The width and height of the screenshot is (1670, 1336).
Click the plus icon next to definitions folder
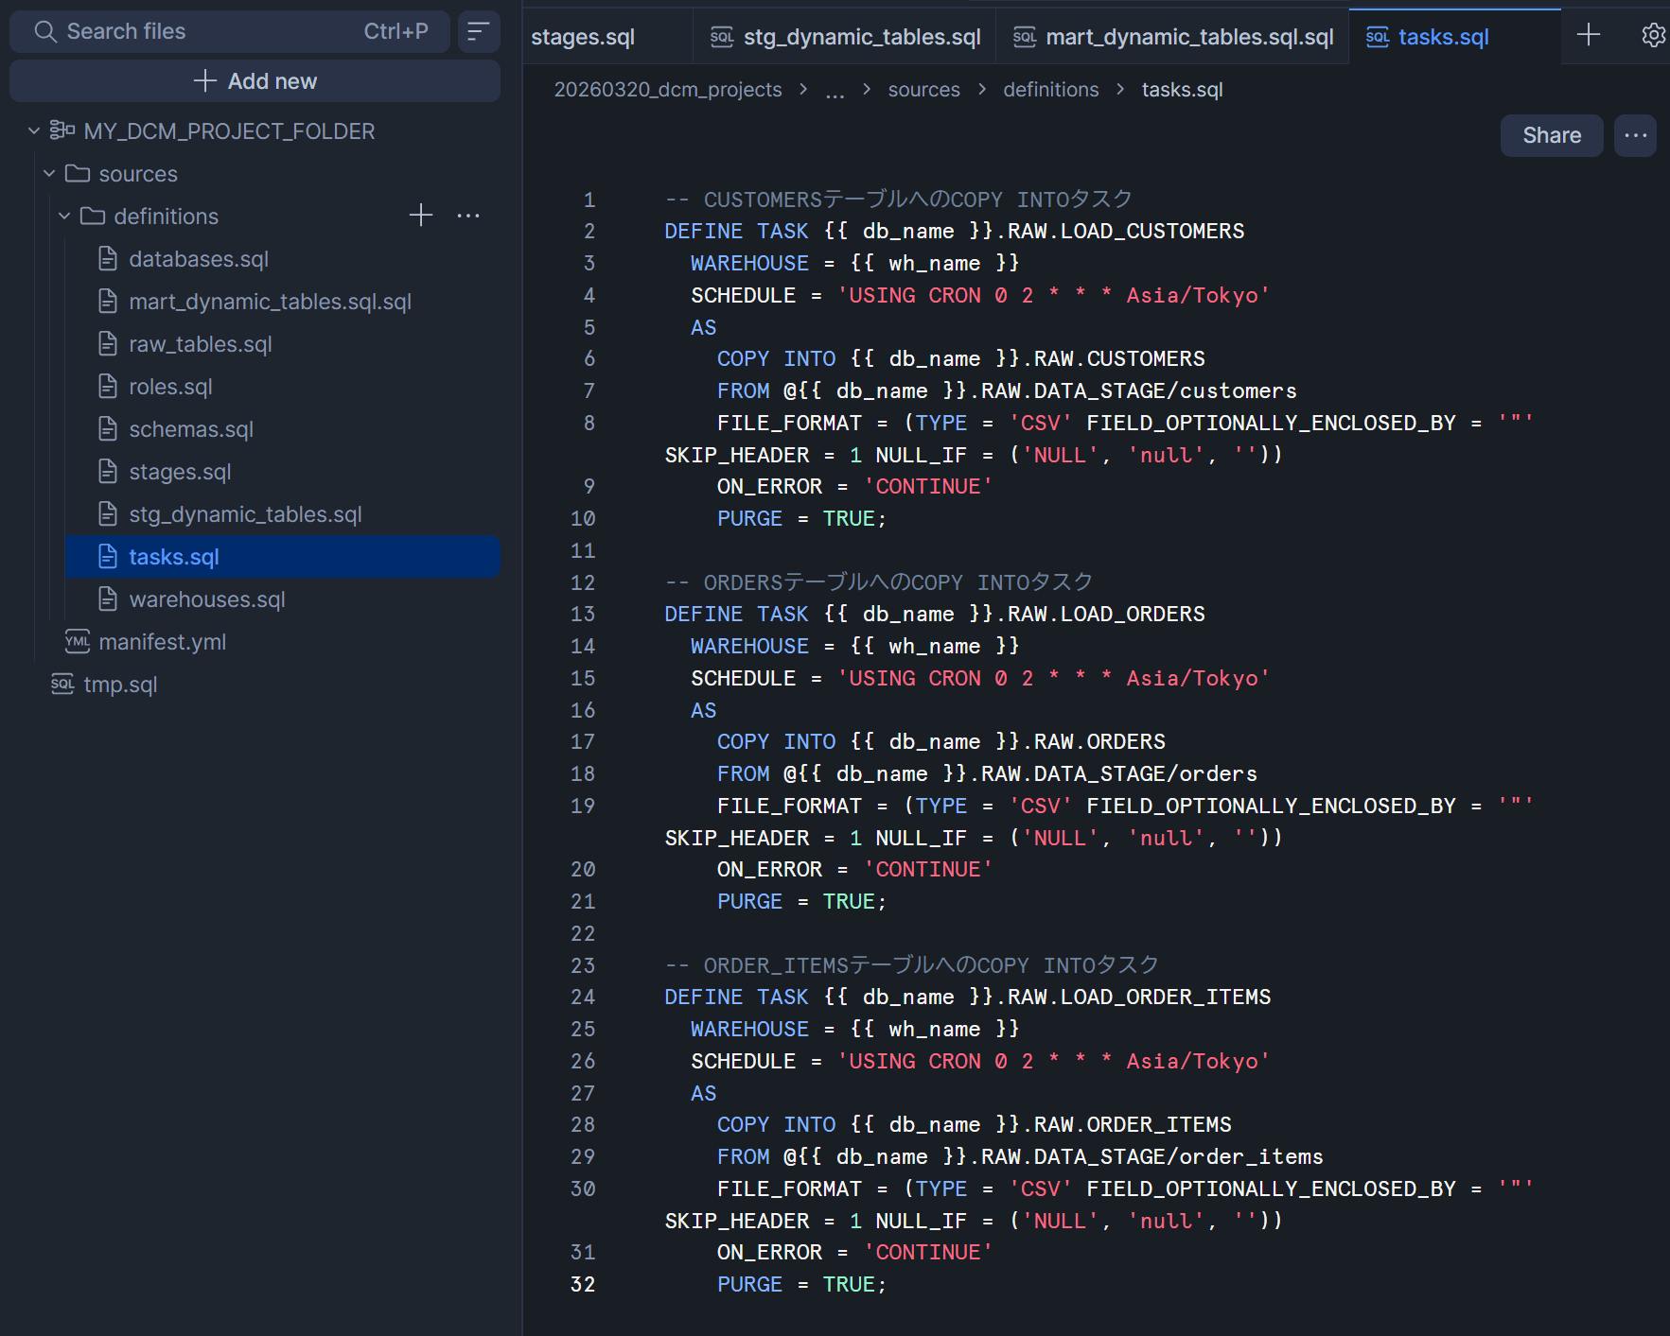tap(421, 216)
